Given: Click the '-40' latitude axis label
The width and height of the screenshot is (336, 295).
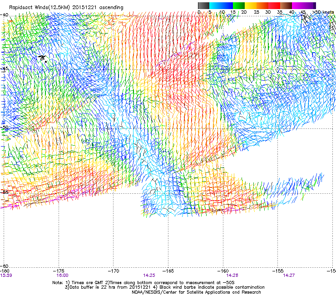Looking at the screenshot, I should (x=4, y=15).
